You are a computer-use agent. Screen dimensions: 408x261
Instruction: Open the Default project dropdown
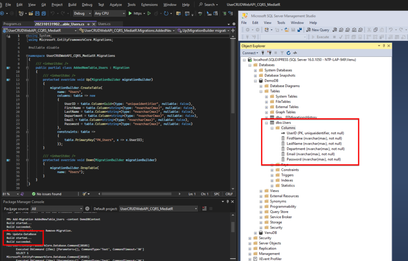pyautogui.click(x=159, y=209)
